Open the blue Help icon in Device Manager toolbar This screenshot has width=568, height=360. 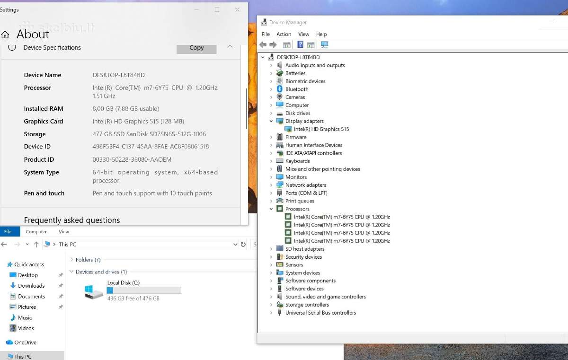point(300,45)
